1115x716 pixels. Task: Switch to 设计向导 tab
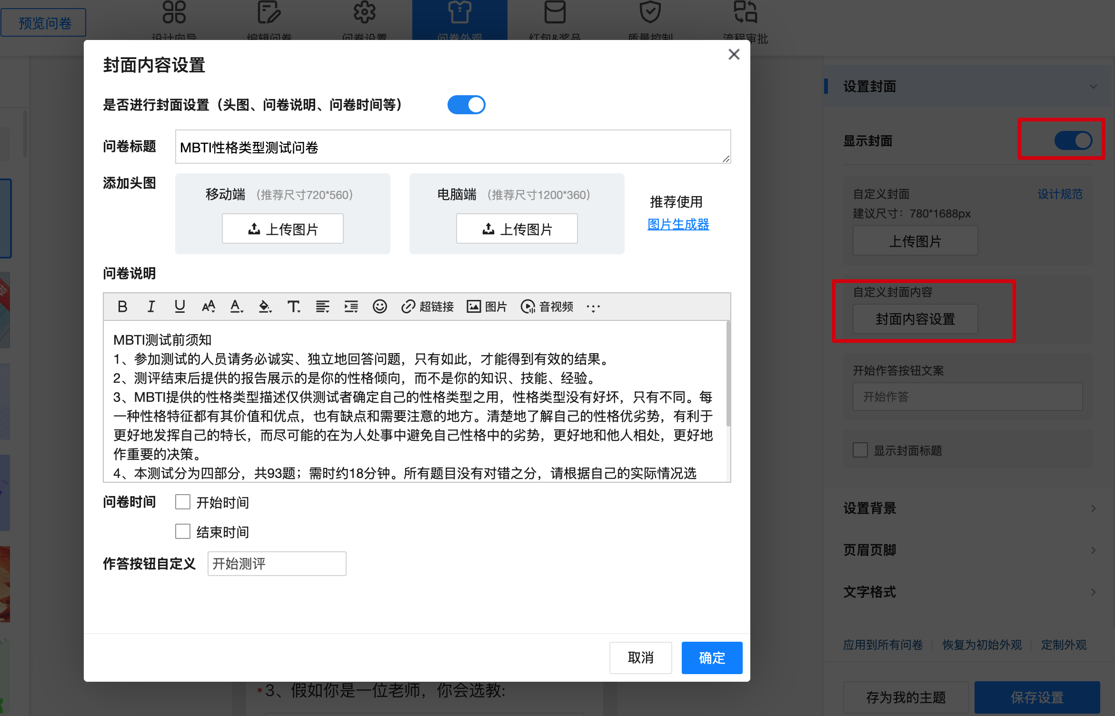(x=174, y=20)
